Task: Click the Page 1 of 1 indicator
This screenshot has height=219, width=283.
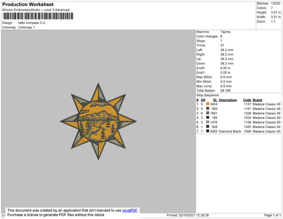Action: tap(272, 215)
